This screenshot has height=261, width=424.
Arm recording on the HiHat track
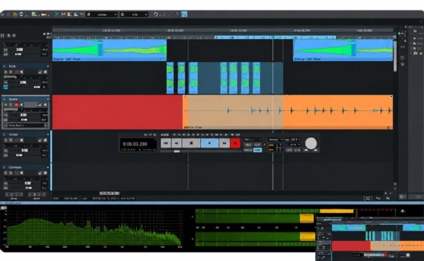tap(17, 140)
